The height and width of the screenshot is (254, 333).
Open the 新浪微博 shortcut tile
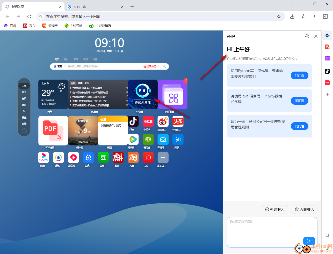[x=163, y=121]
